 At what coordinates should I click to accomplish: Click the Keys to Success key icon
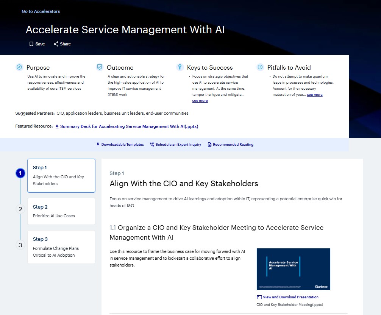[180, 67]
